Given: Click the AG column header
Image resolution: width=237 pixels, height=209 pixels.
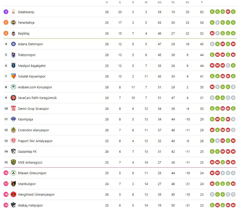Looking at the screenshot, I should point(160,2).
